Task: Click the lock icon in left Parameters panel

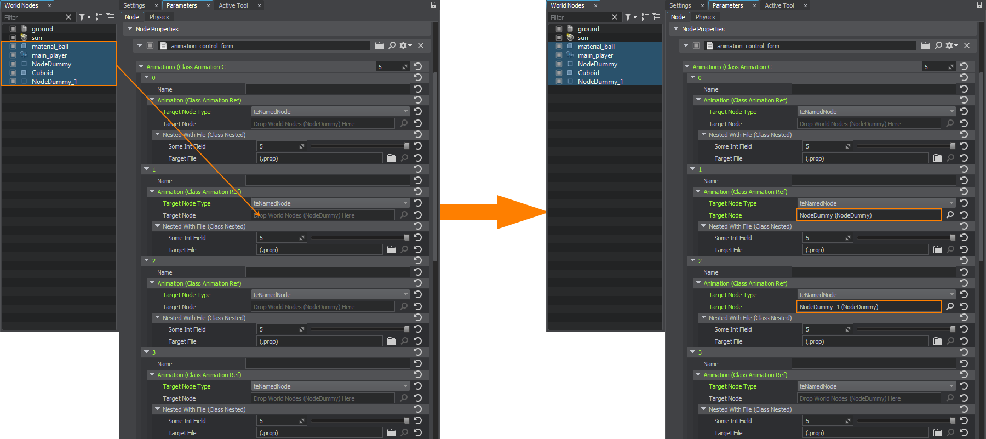Action: (433, 5)
